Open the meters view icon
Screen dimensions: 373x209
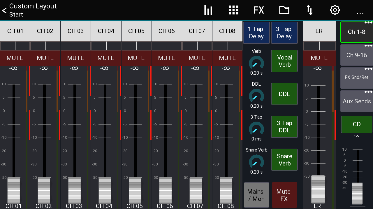click(x=208, y=10)
